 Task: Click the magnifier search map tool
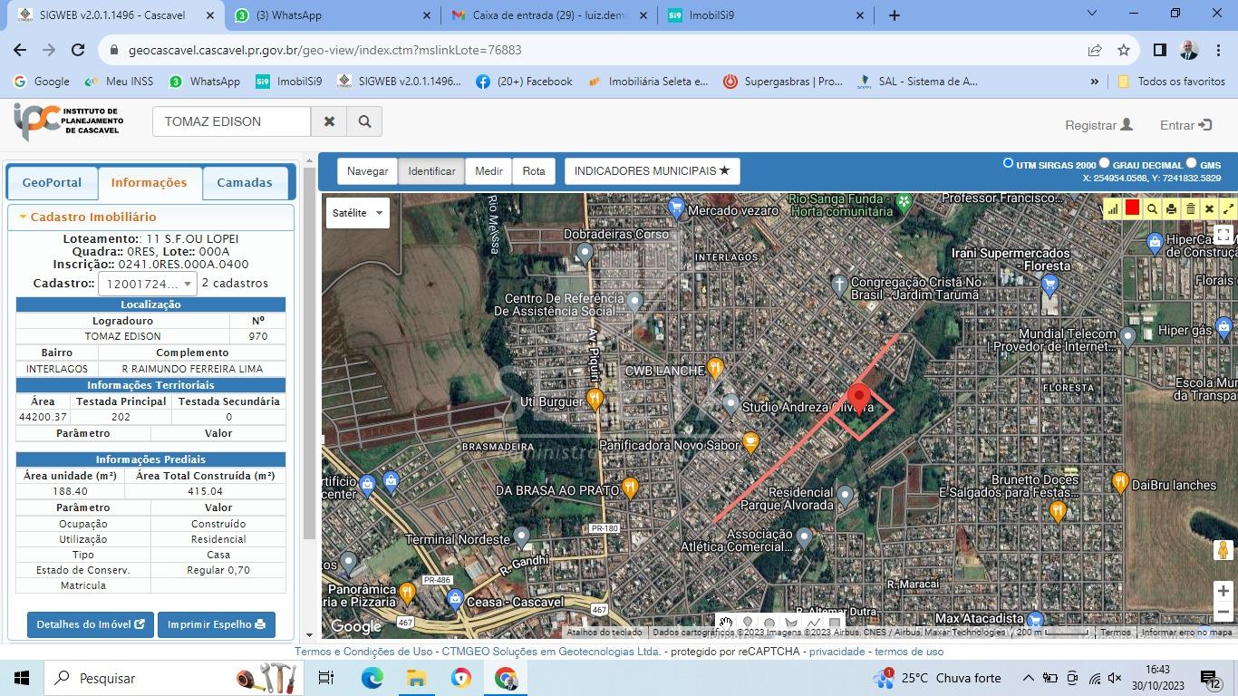pyautogui.click(x=1152, y=208)
